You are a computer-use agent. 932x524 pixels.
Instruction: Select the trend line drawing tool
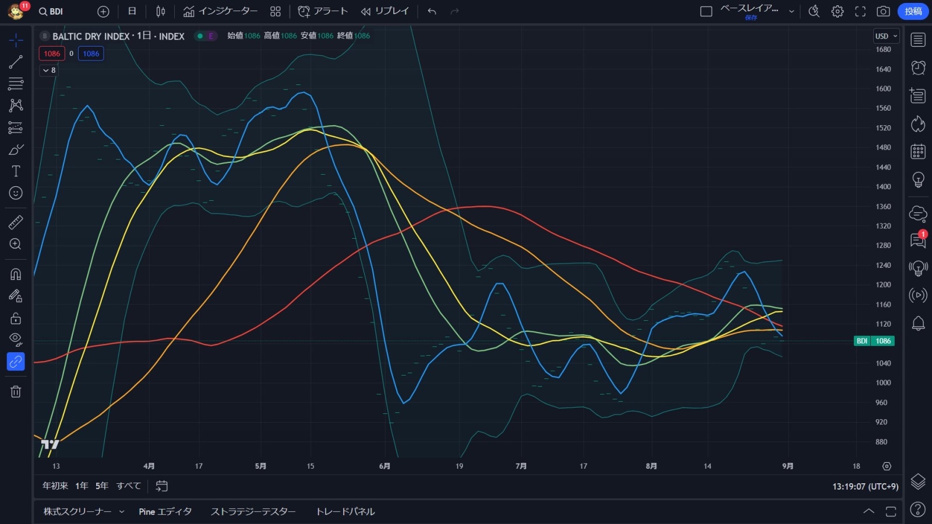[16, 62]
